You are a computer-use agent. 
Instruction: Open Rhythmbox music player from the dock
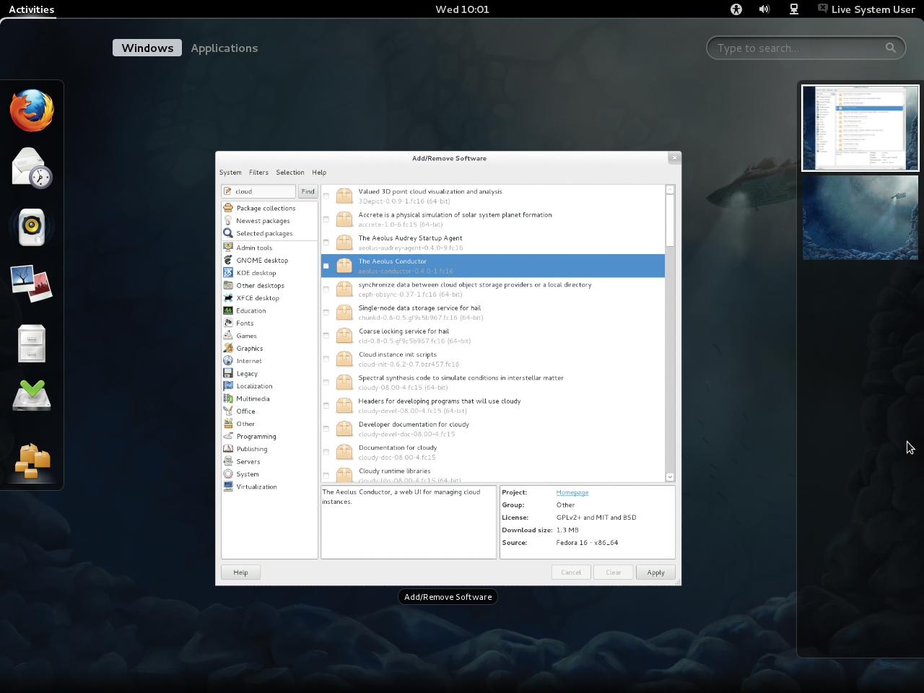[x=31, y=227]
